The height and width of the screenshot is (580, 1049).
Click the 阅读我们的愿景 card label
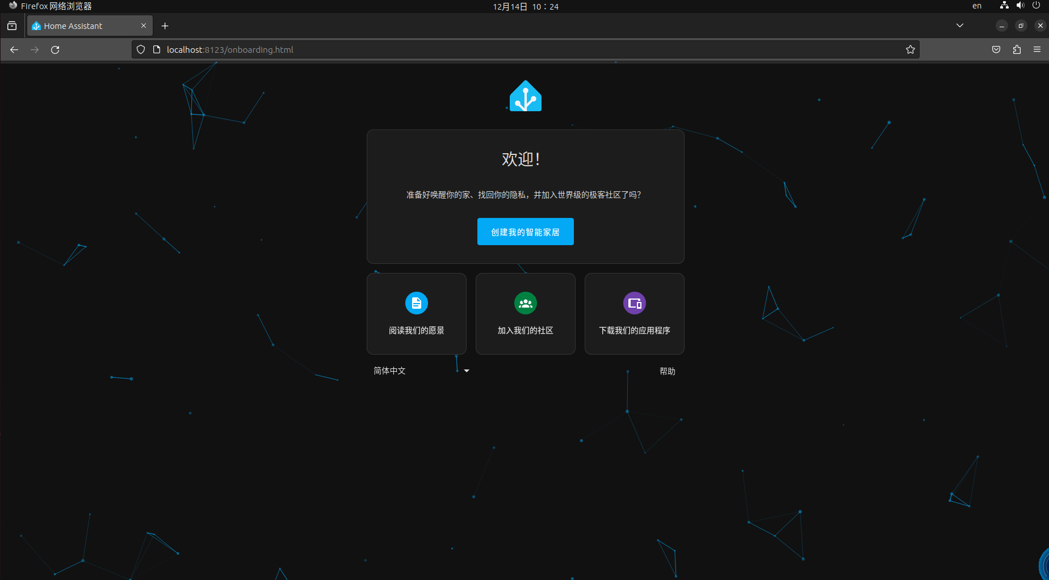[417, 330]
